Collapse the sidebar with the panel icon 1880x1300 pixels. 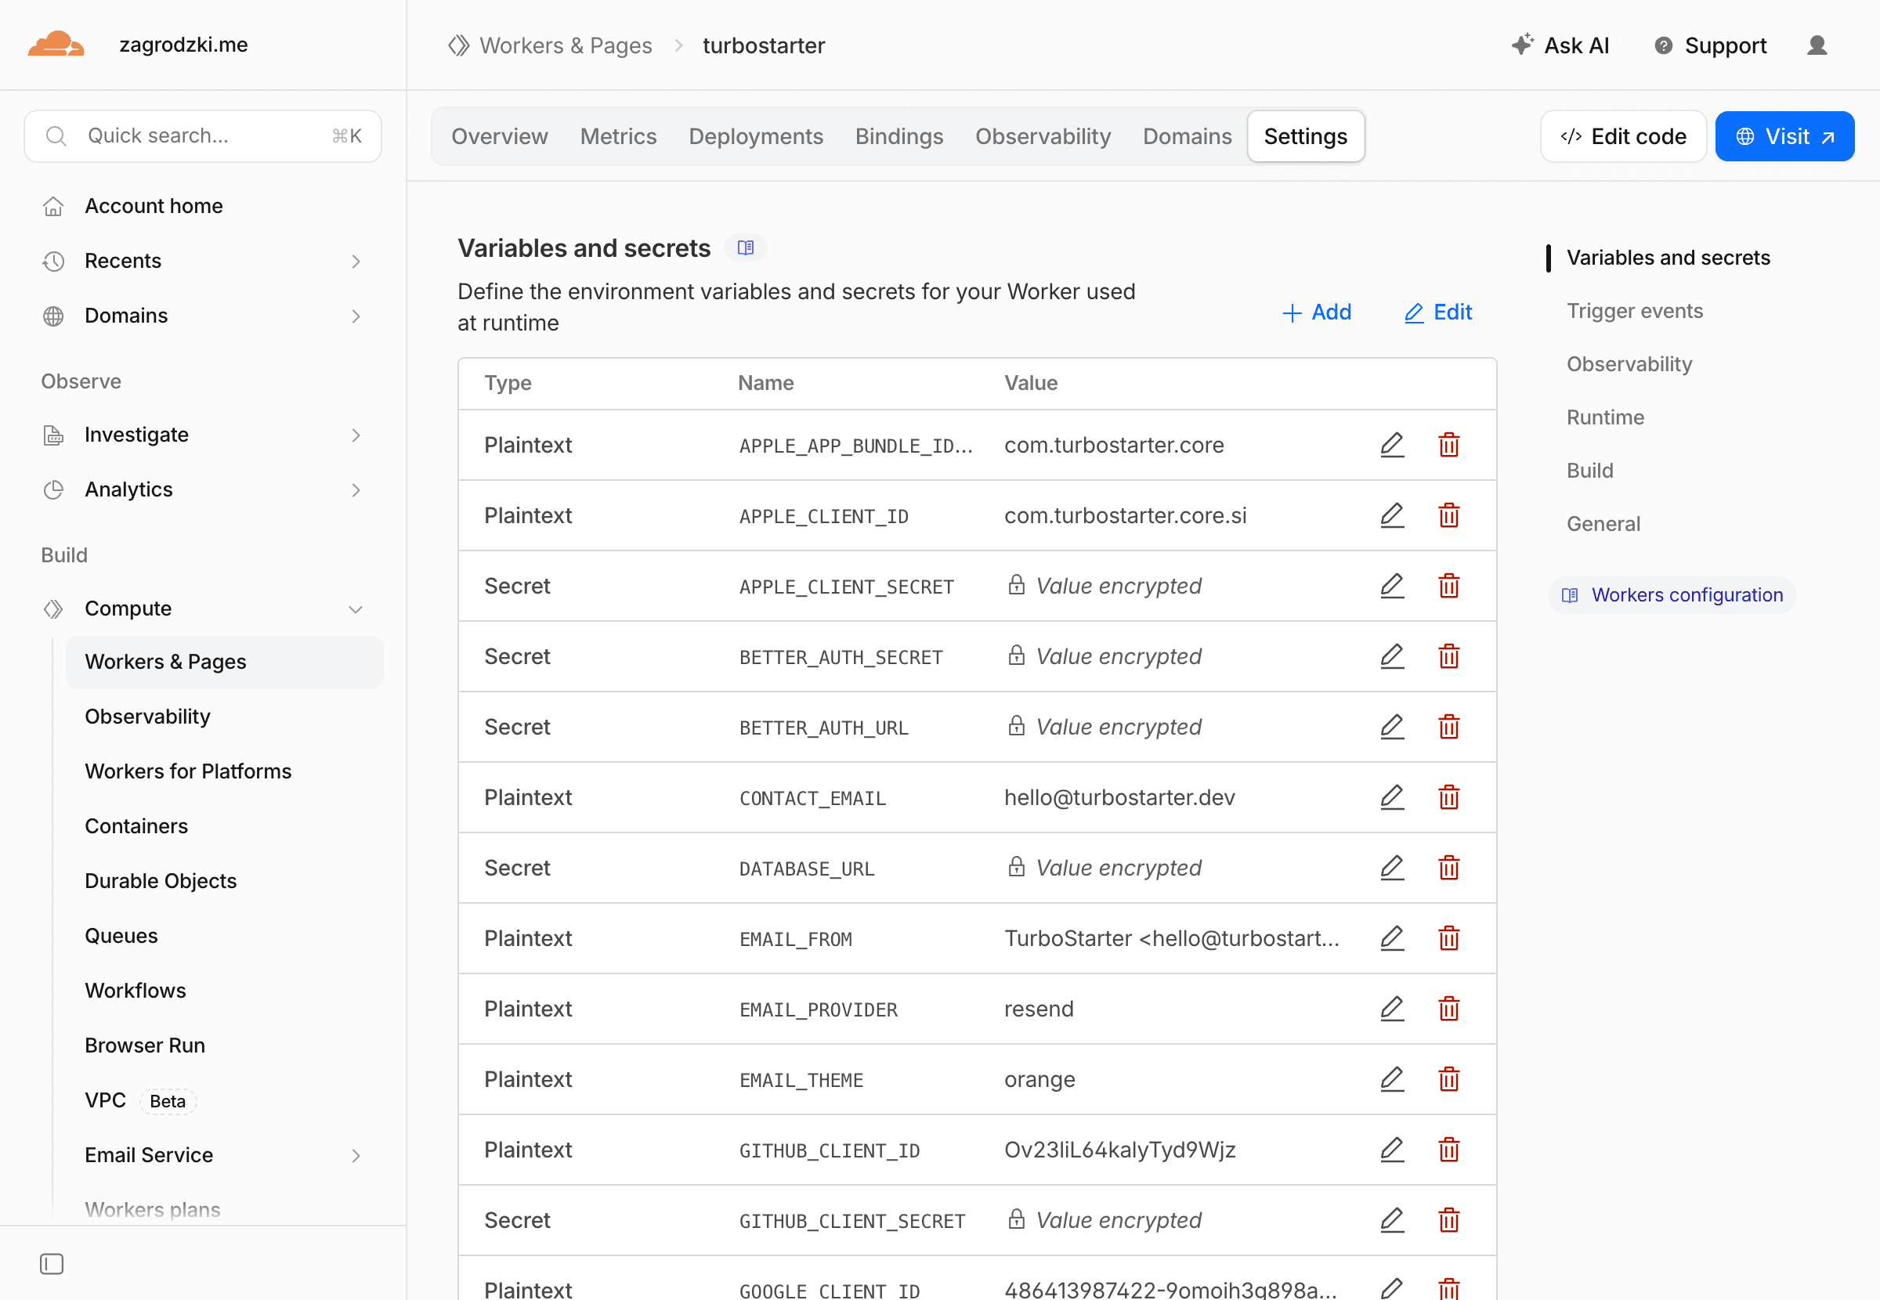click(52, 1263)
